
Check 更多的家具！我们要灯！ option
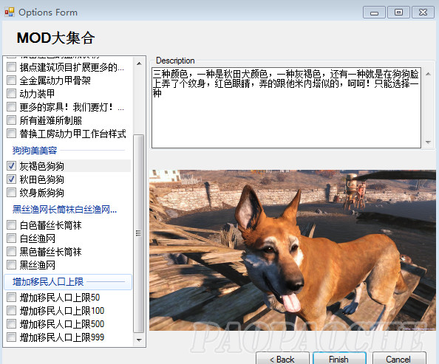[12, 107]
